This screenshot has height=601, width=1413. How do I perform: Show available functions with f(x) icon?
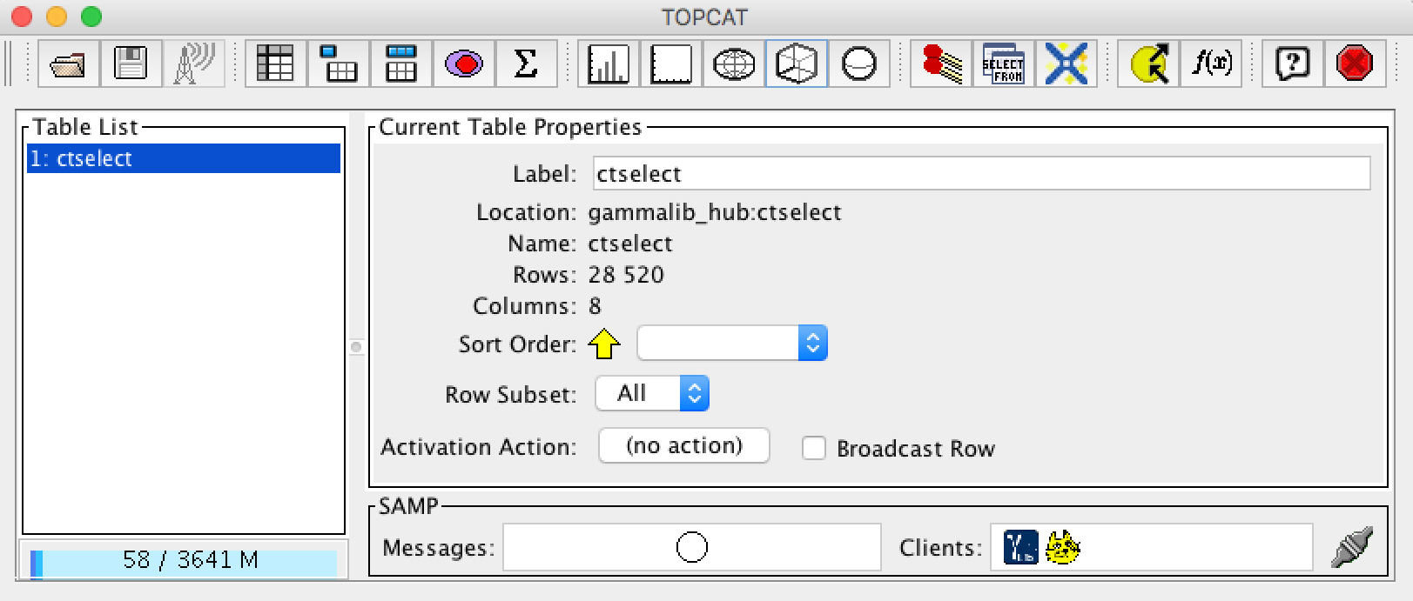pyautogui.click(x=1211, y=63)
